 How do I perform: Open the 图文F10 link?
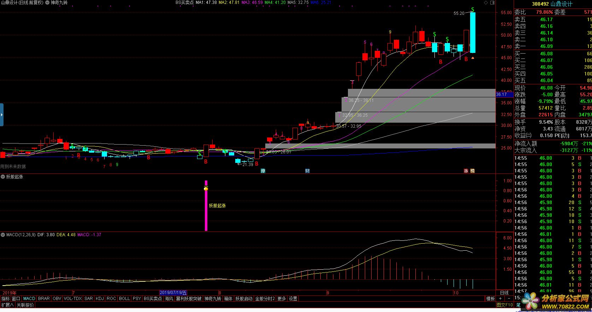[505, 305]
